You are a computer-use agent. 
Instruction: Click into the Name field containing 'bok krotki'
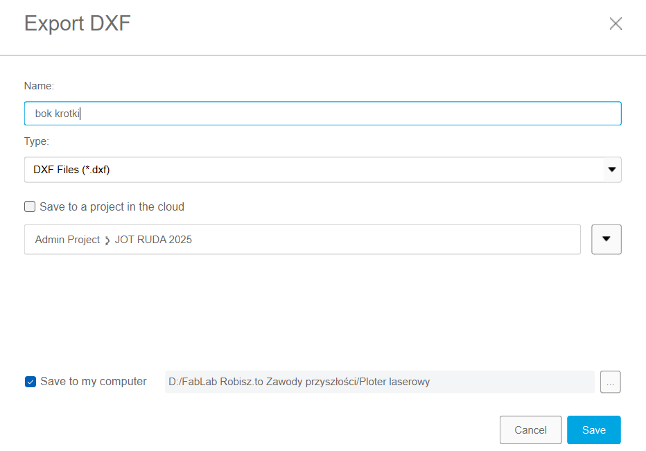[x=322, y=114]
